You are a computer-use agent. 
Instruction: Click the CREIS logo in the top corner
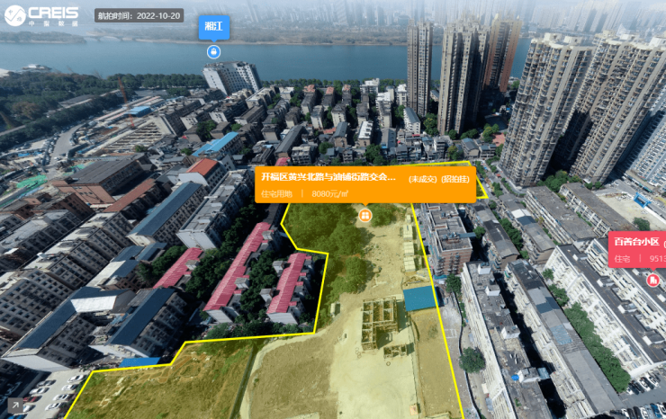coord(41,15)
